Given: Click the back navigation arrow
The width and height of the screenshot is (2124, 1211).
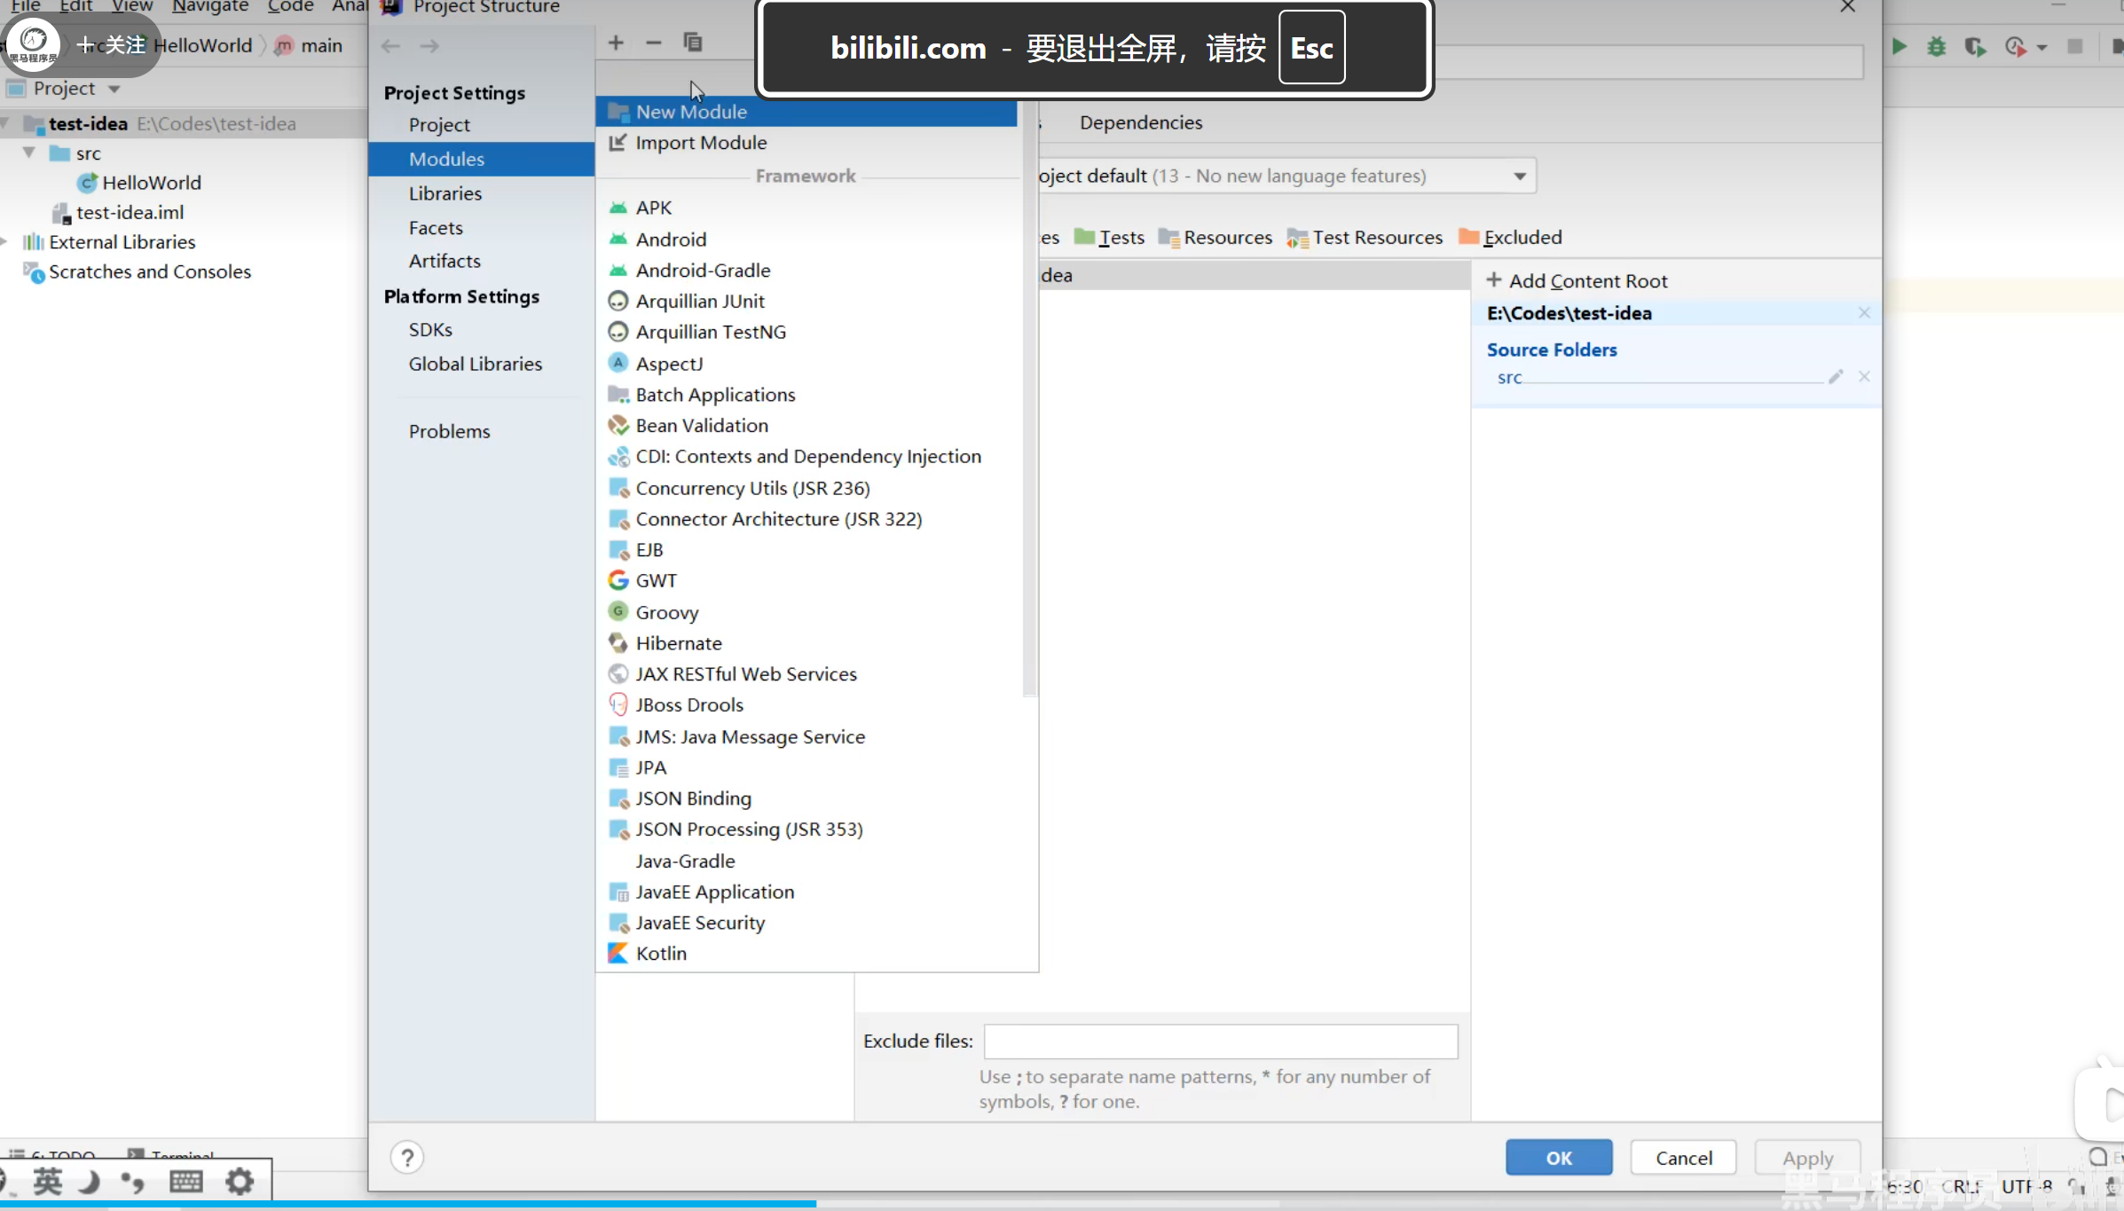Looking at the screenshot, I should pyautogui.click(x=390, y=46).
